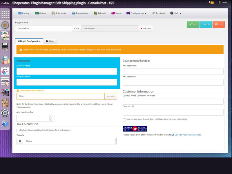232x174 pixels.
Task: Open the admin user account menu
Action: [x=223, y=3]
